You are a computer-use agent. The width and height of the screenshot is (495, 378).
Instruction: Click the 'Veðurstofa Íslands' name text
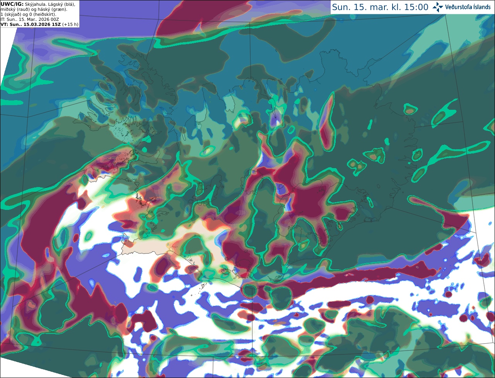(468, 7)
